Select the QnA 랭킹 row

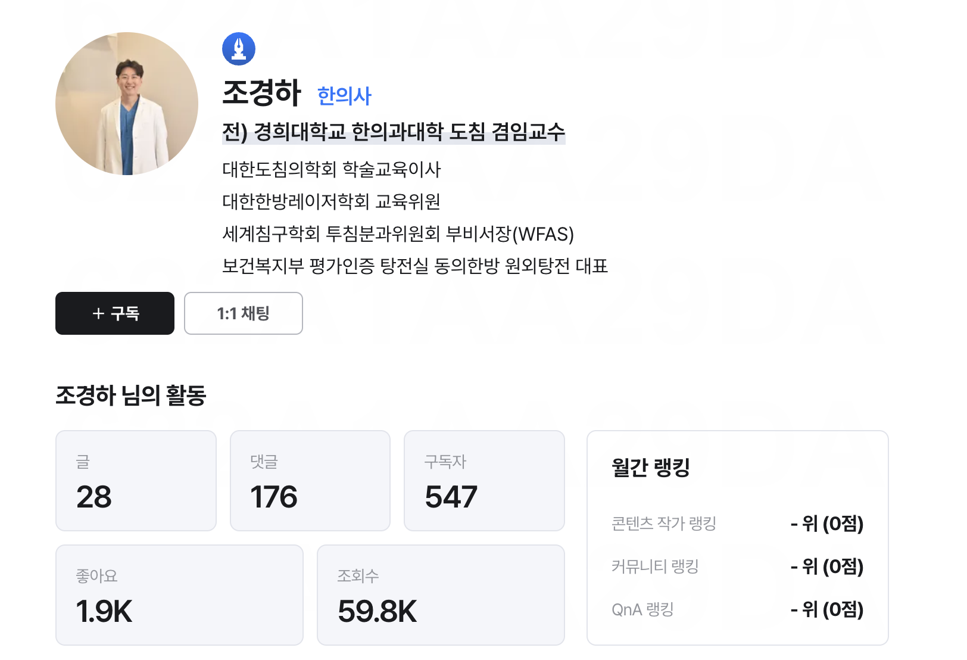tap(737, 609)
